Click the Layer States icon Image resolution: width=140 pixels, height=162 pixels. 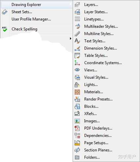[x=77, y=12]
